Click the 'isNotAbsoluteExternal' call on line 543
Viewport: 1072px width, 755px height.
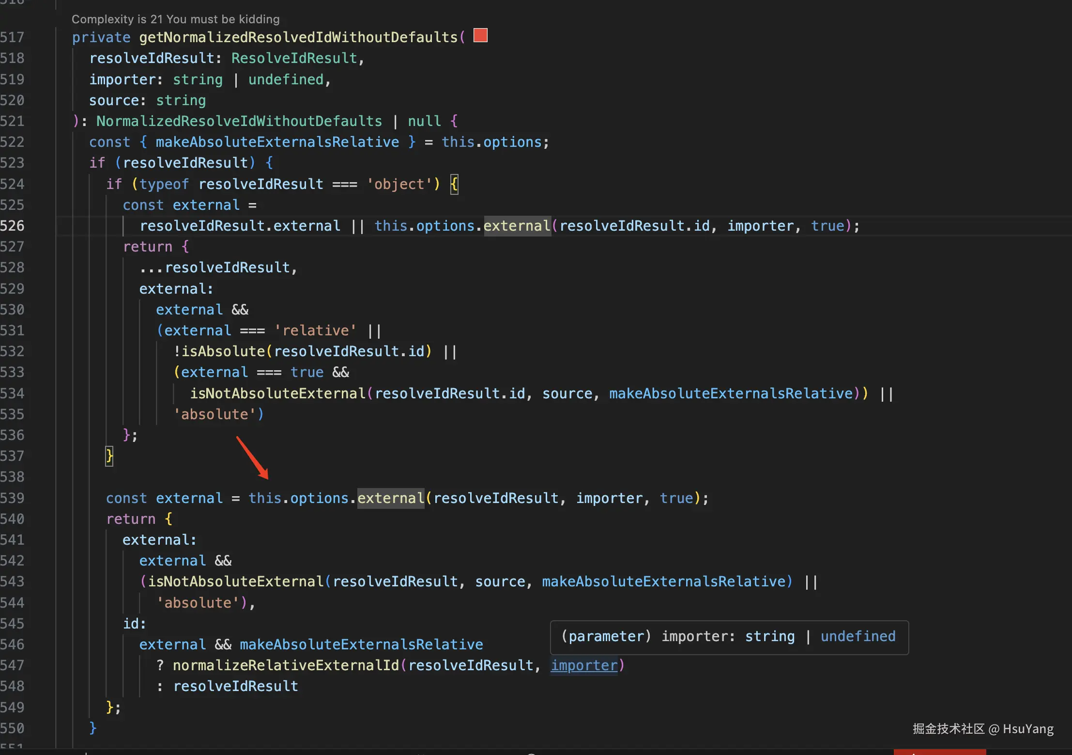235,582
